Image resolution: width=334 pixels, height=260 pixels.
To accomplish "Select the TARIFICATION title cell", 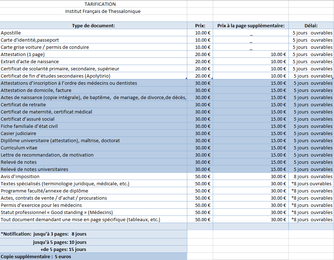I will pos(100,4).
